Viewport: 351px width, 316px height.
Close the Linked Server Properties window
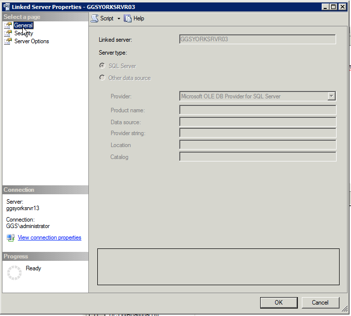(342, 7)
